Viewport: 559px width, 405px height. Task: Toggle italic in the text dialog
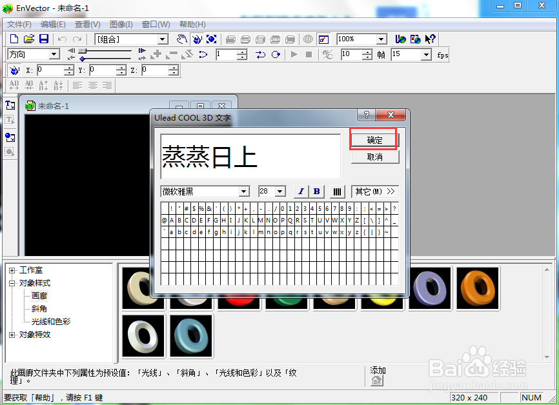[x=301, y=192]
